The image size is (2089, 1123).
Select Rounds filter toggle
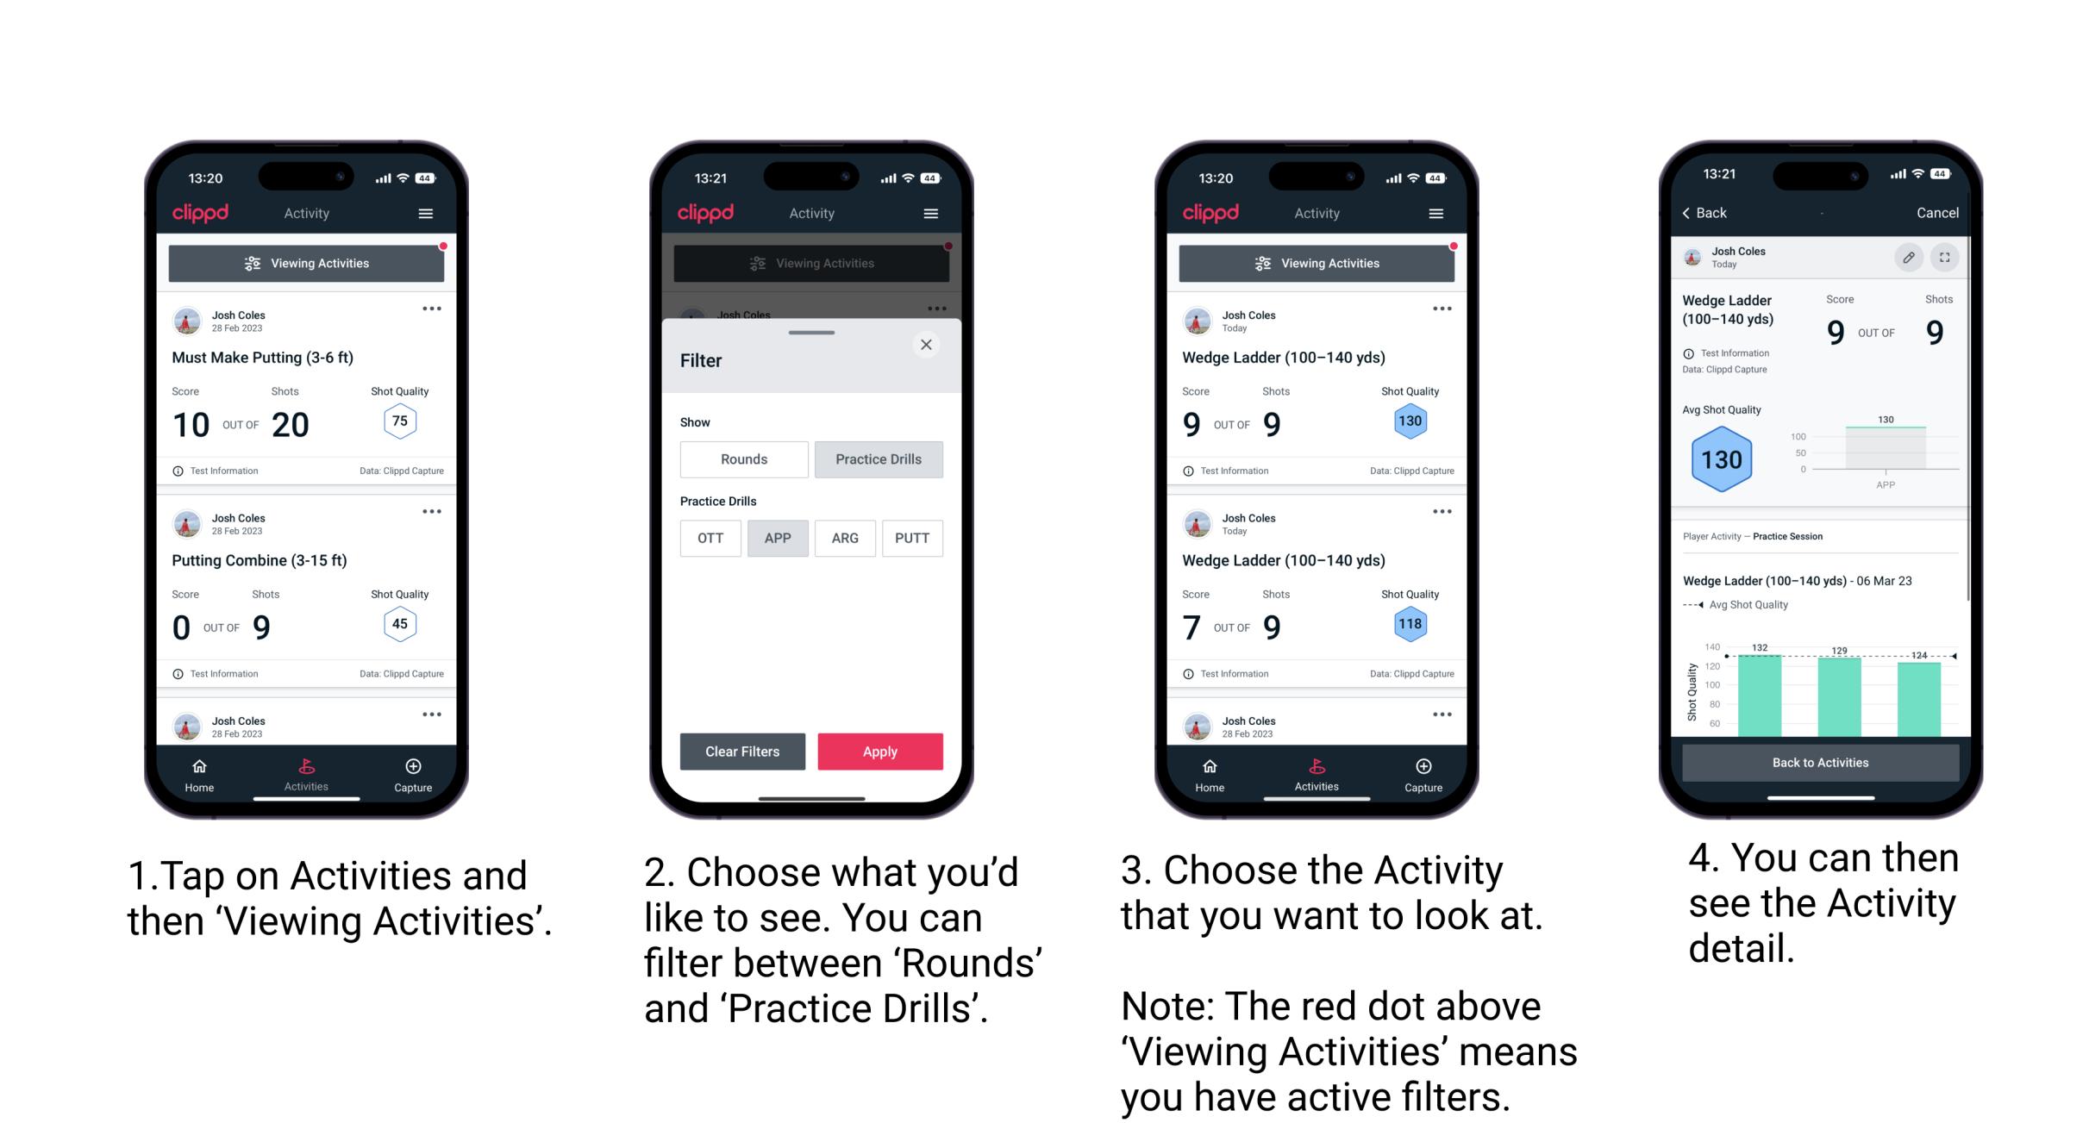pyautogui.click(x=740, y=459)
